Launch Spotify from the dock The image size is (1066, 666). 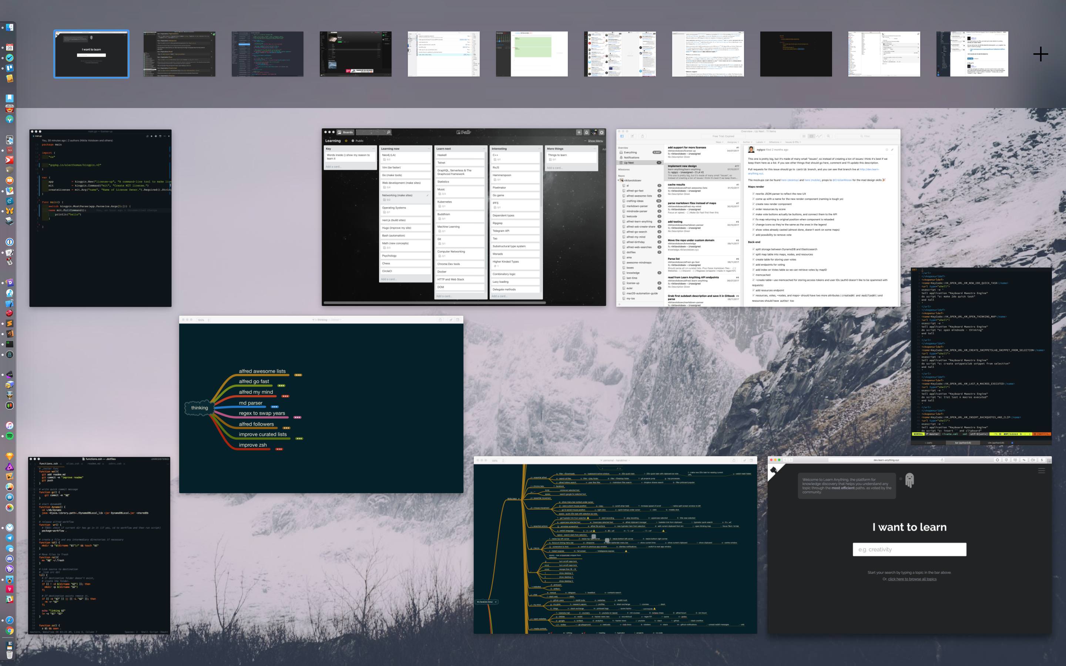tap(9, 436)
